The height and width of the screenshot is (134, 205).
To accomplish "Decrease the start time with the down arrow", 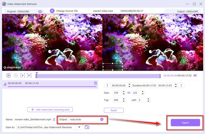I will 129,87.
